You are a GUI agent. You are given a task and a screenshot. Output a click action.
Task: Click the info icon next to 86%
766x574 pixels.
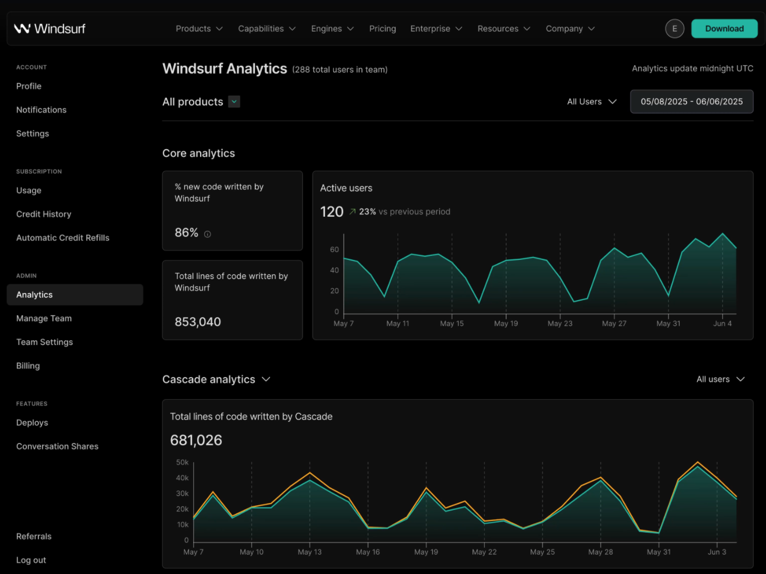coord(207,234)
